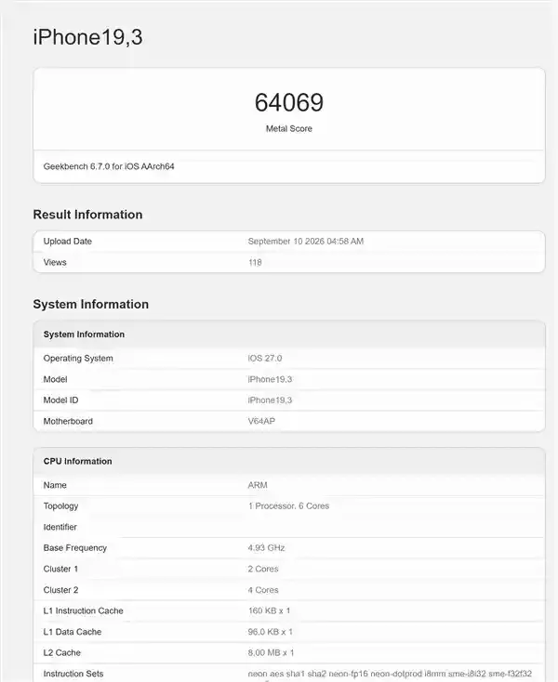Click Geekbench 6.7.0 for iOS AArch64 text

pos(109,166)
